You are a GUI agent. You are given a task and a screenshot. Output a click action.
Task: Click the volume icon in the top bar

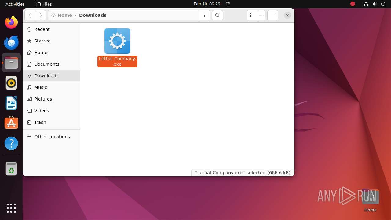click(375, 4)
